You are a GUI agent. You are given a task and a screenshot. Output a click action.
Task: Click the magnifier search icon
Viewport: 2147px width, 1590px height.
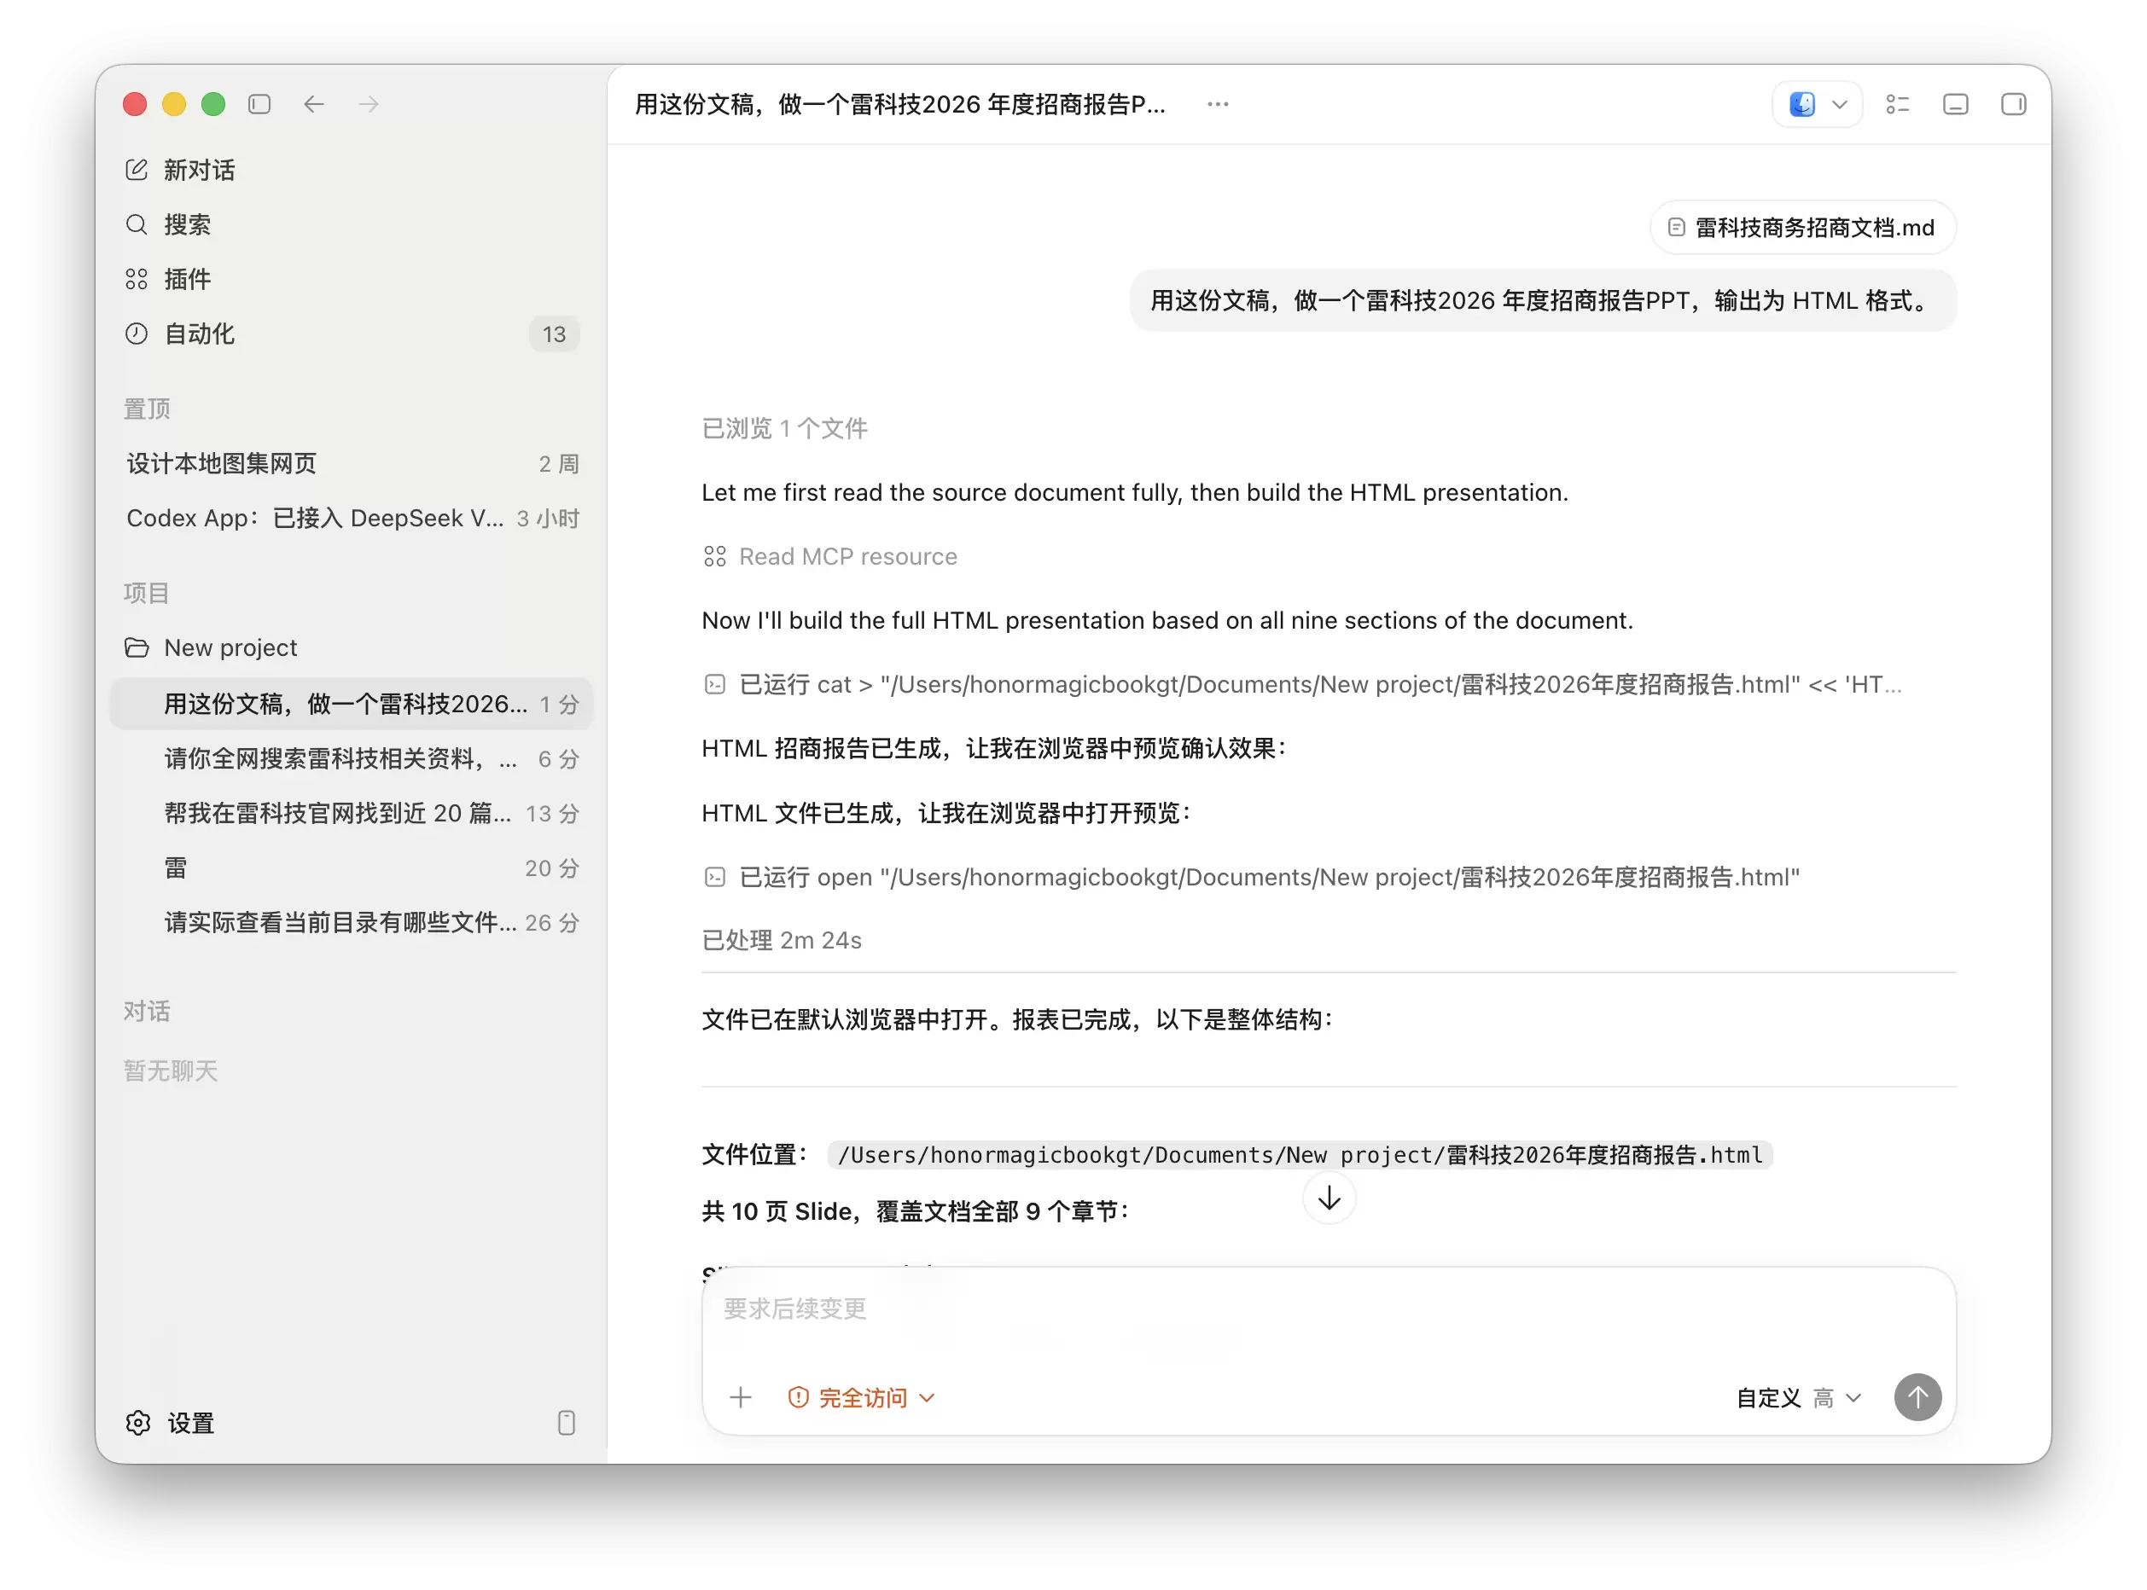click(137, 224)
